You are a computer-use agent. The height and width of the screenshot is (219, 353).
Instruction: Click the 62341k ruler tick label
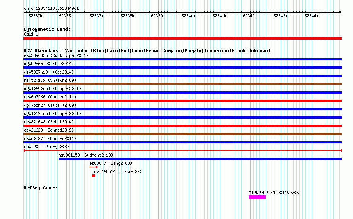(219, 16)
